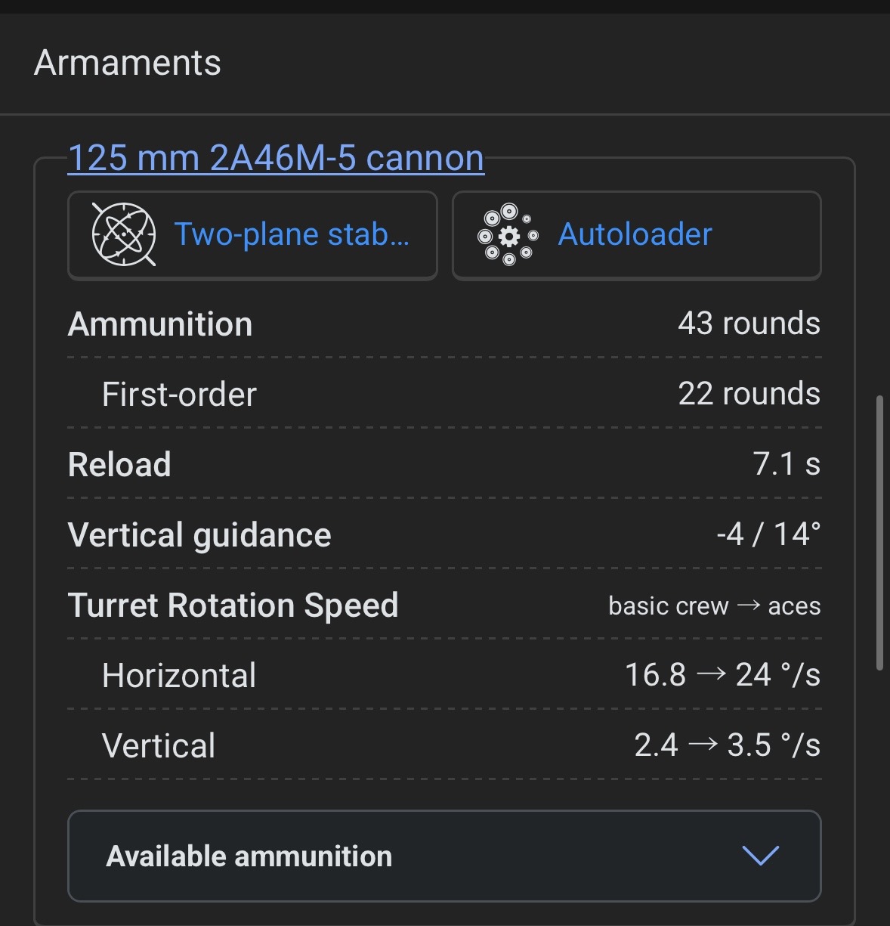Click the basic crew → aces label
Screen dimensions: 890x926
(714, 606)
